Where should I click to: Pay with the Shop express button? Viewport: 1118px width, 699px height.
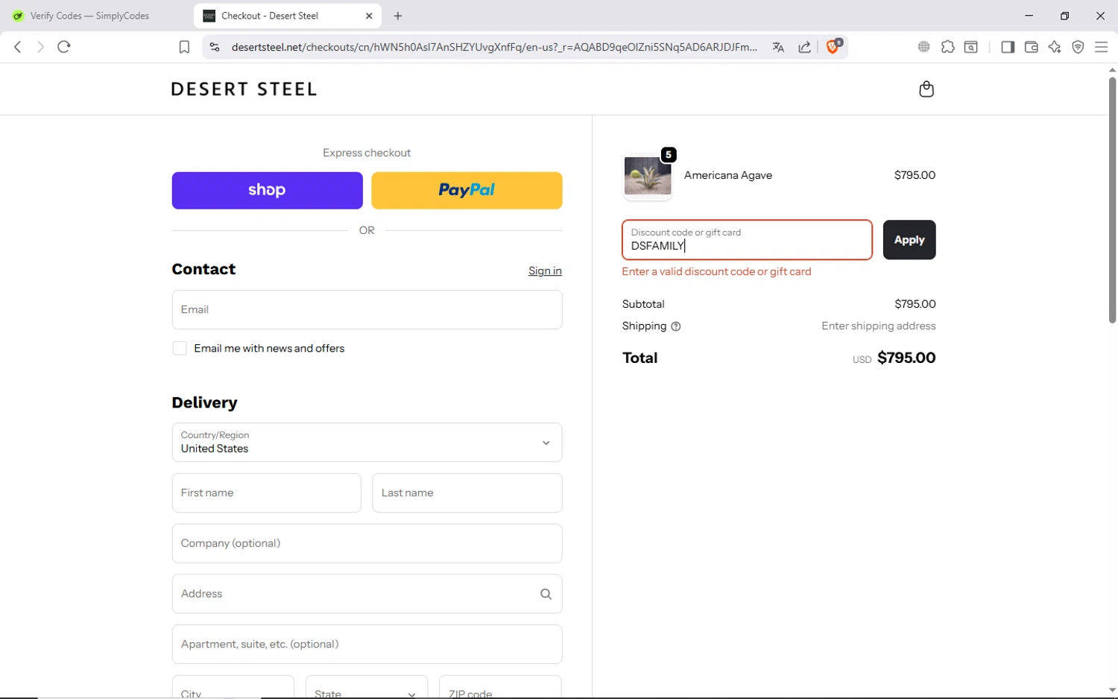point(267,191)
